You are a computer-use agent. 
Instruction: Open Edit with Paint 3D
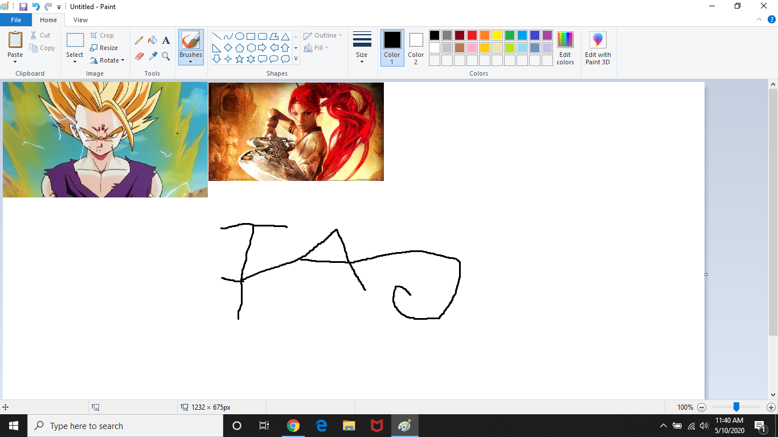[x=597, y=48]
